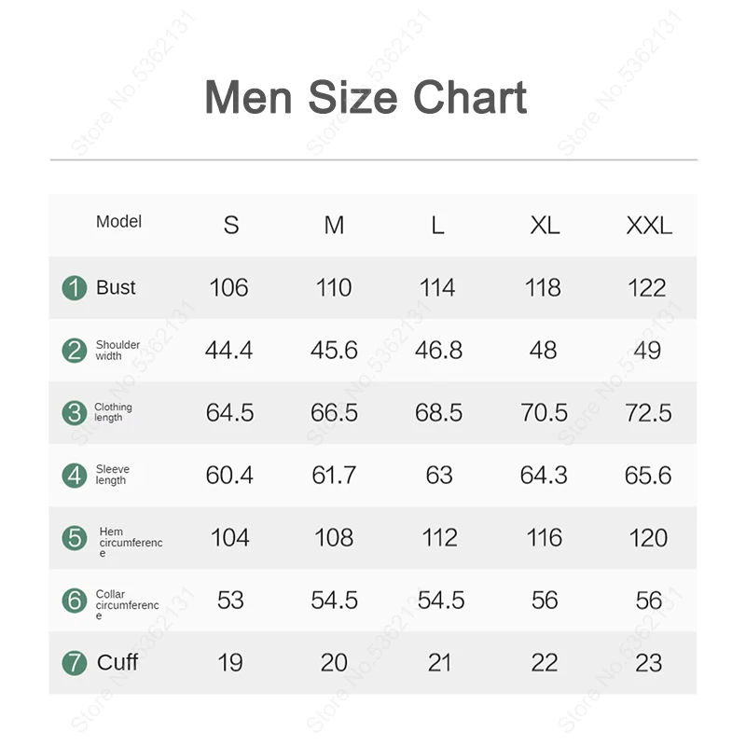
Task: Click the green number 2 Shoulder width icon
Action: click(x=75, y=351)
